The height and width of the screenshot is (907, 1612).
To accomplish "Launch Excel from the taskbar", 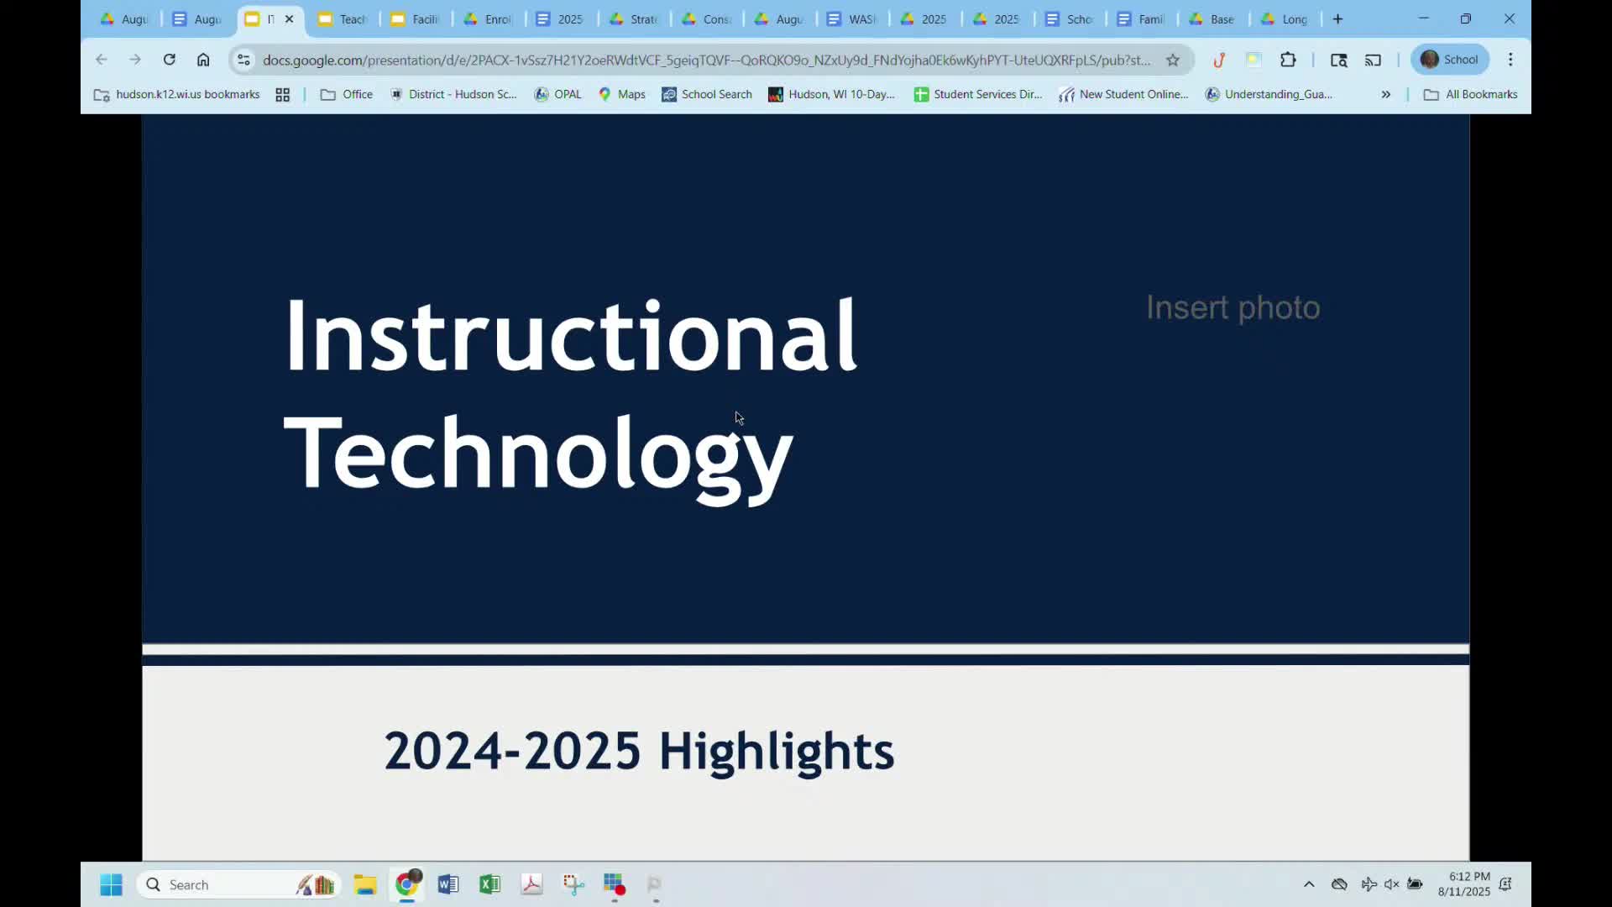I will pos(489,884).
